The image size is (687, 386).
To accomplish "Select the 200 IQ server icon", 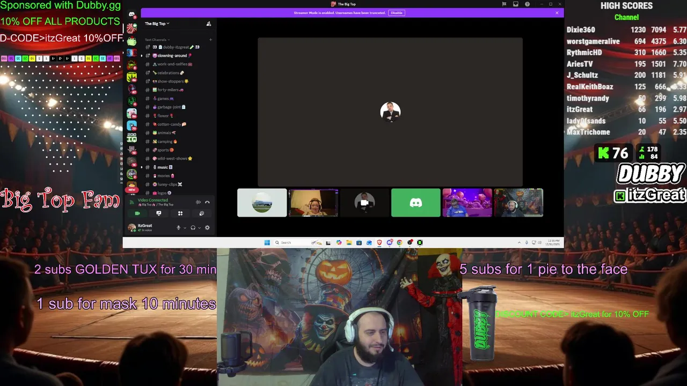I will coord(131,138).
